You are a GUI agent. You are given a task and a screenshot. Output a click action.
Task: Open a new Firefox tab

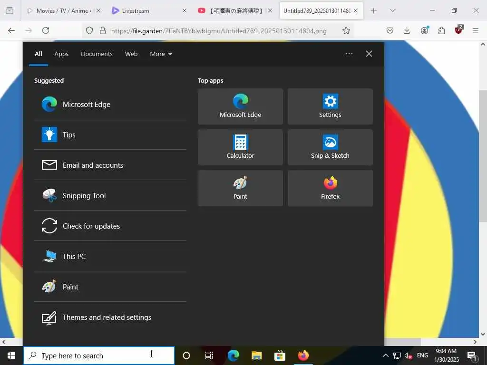[374, 11]
